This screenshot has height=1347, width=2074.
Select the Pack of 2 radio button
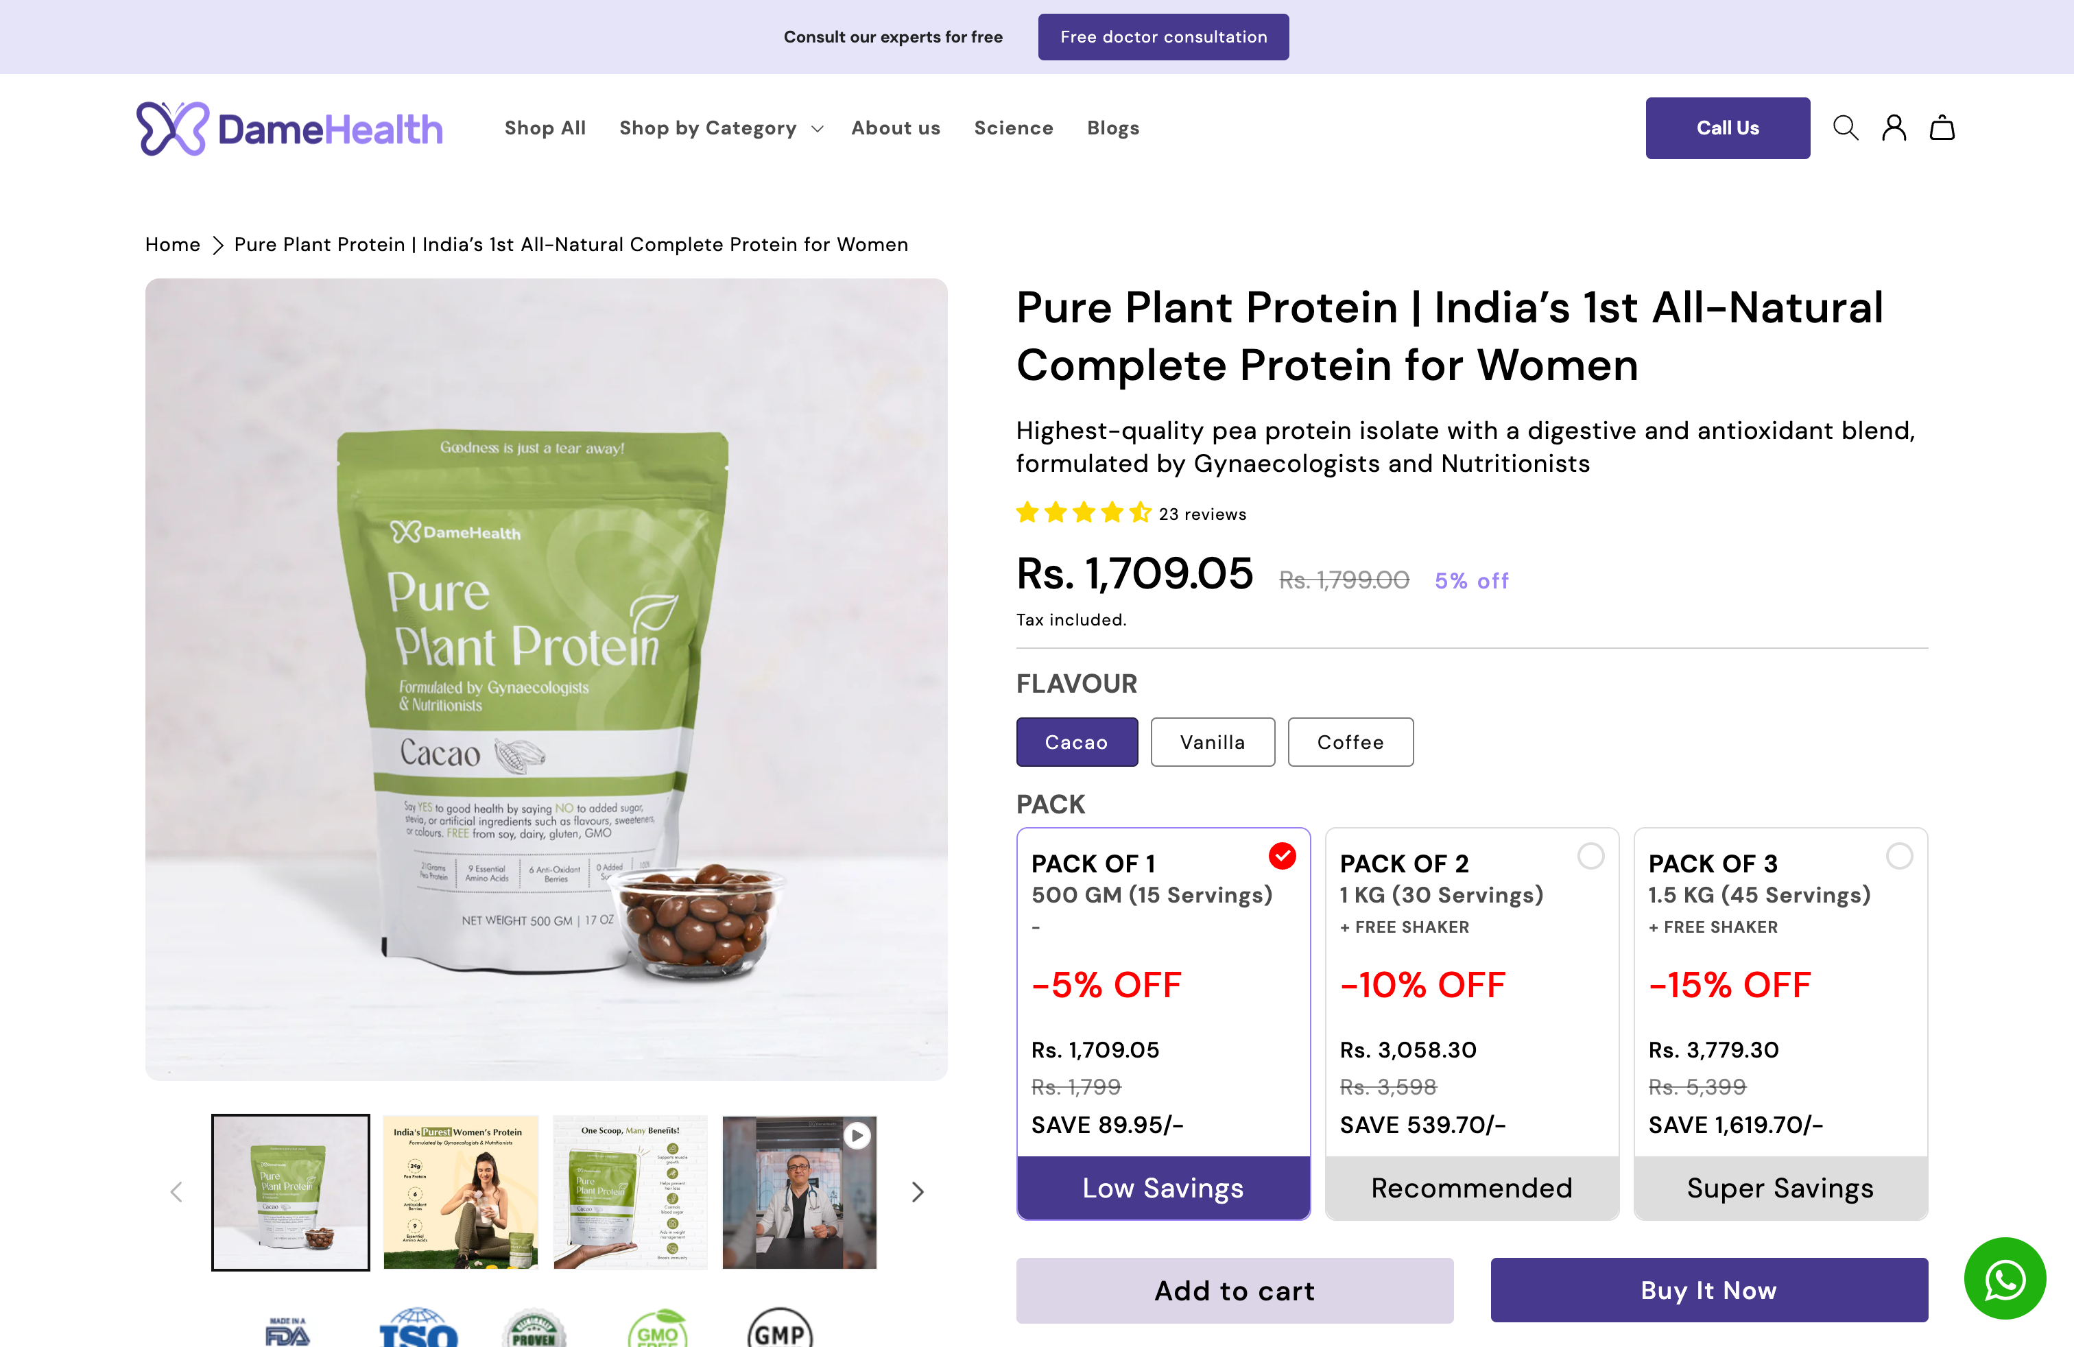[1590, 857]
